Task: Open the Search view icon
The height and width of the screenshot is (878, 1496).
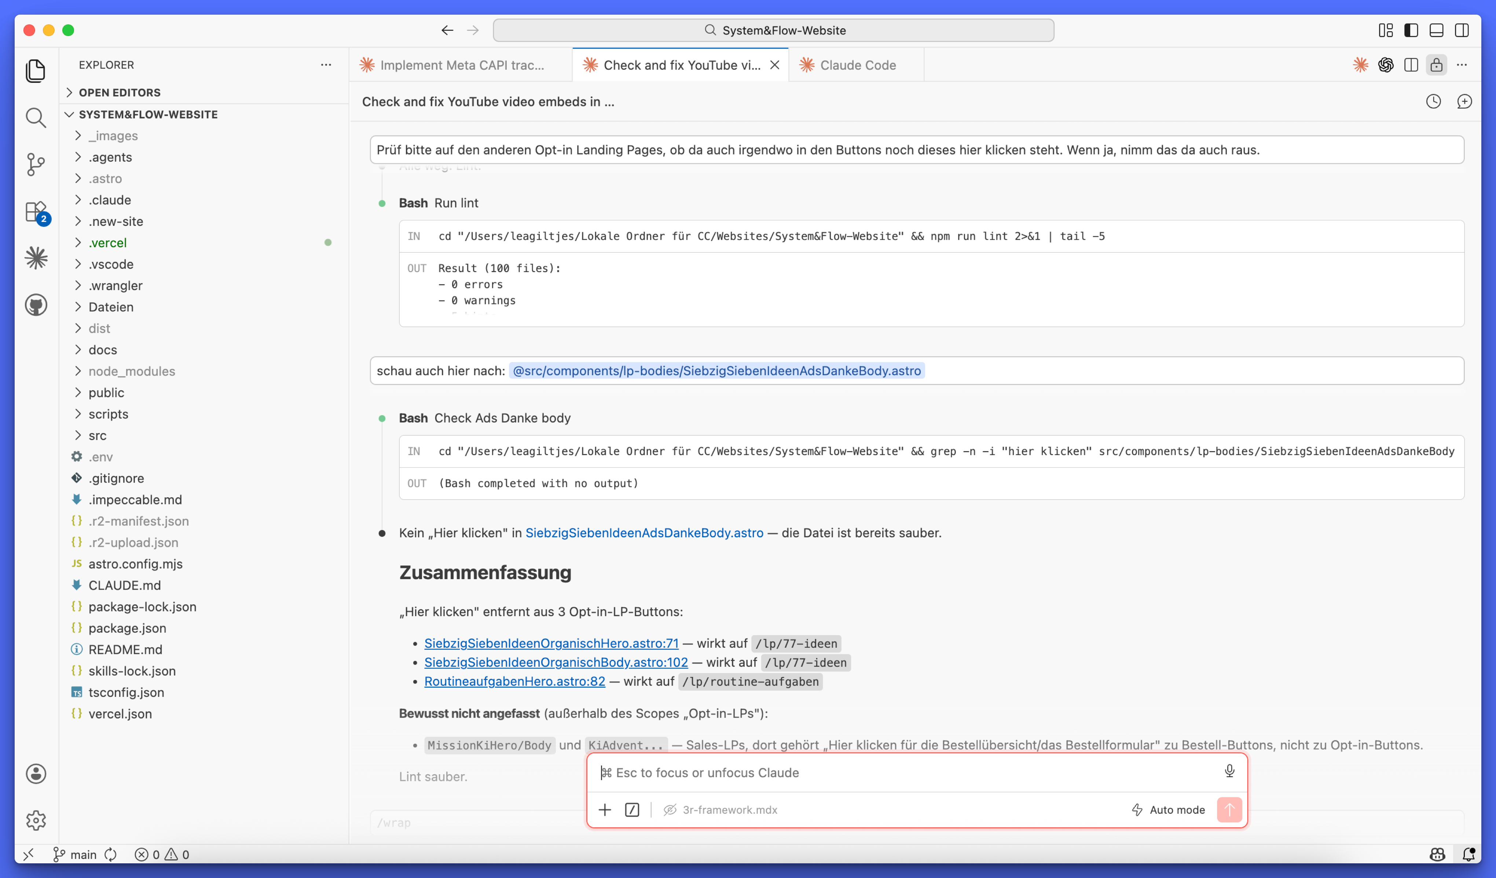Action: pos(36,117)
